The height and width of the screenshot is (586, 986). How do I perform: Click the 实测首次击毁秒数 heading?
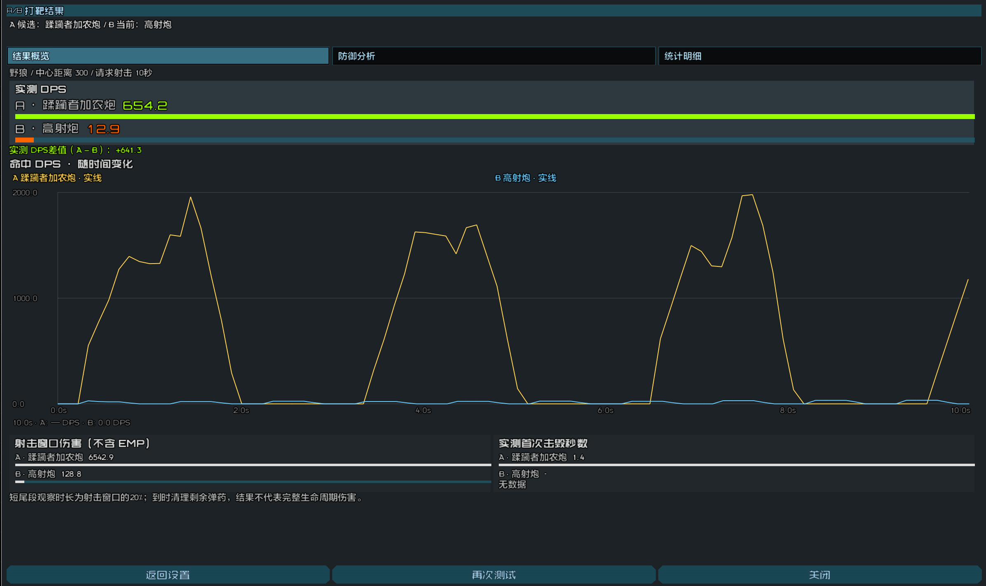coord(543,443)
